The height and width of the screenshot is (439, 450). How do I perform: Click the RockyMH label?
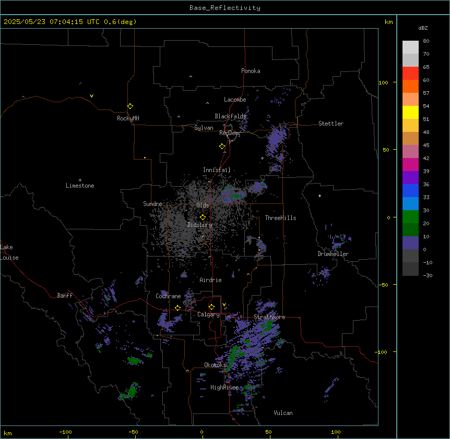(128, 118)
